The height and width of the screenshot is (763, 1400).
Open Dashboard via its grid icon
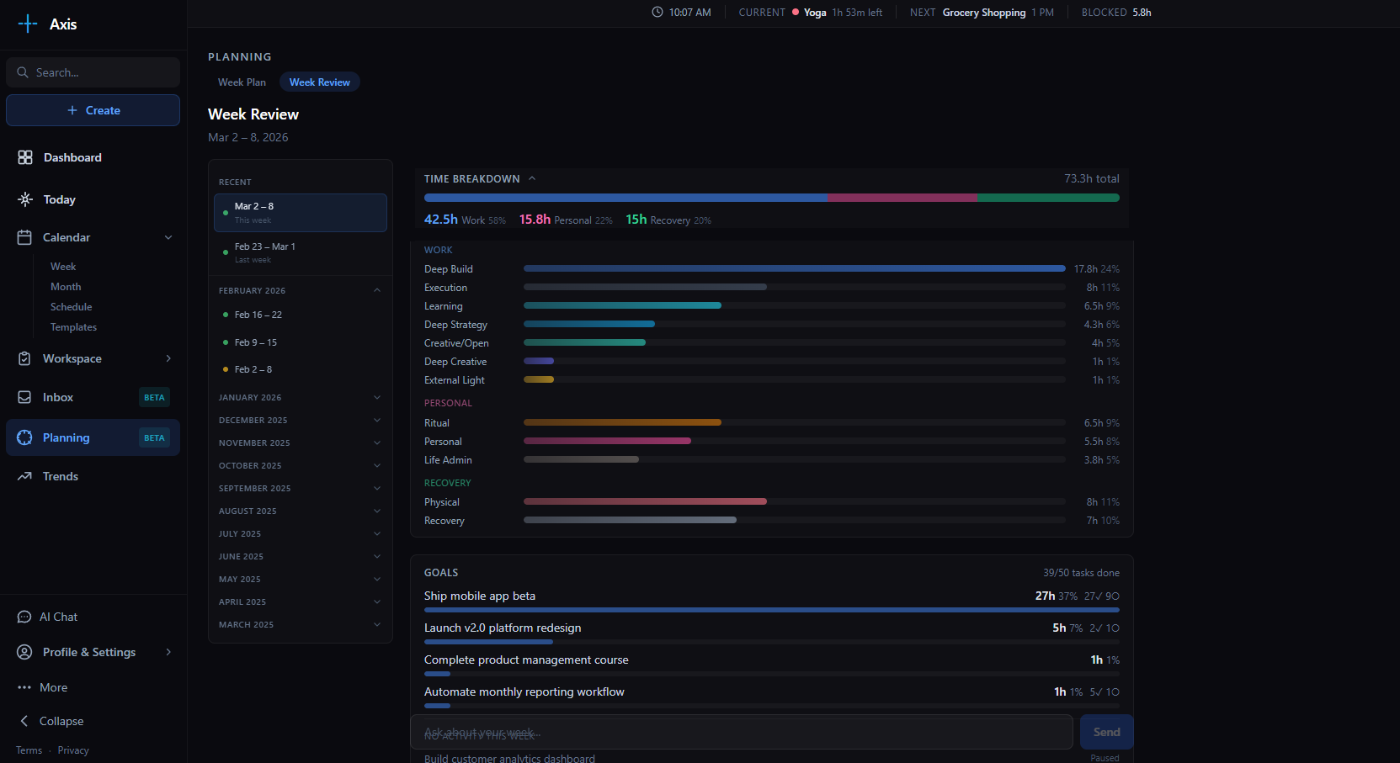[25, 157]
